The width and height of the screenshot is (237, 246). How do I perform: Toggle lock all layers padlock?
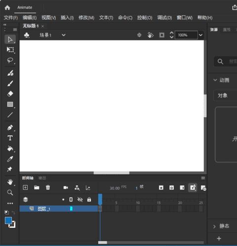click(x=89, y=200)
